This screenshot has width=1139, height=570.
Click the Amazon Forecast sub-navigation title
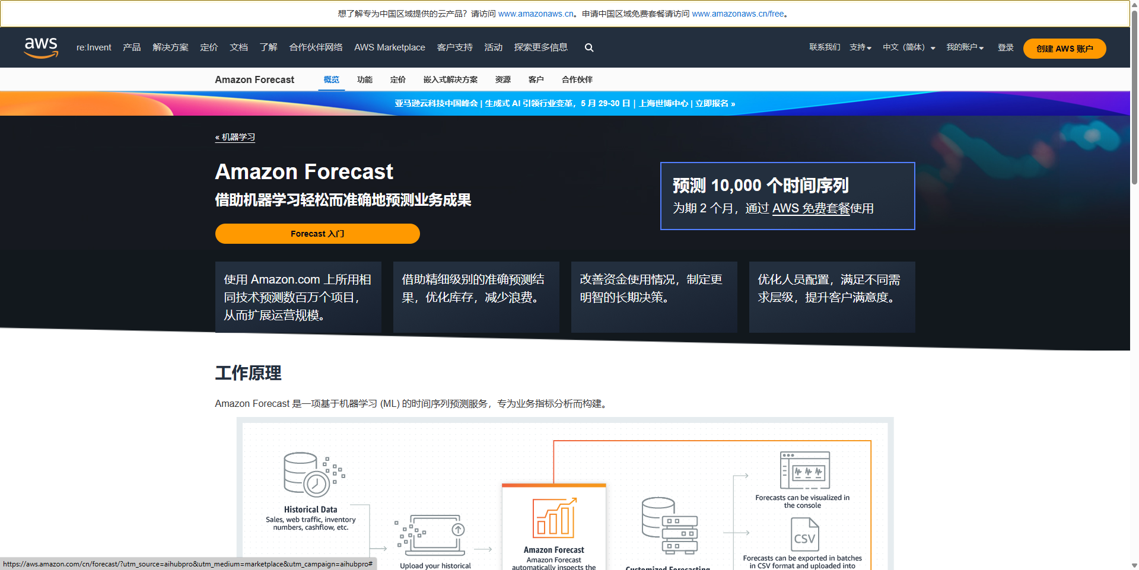pos(254,79)
